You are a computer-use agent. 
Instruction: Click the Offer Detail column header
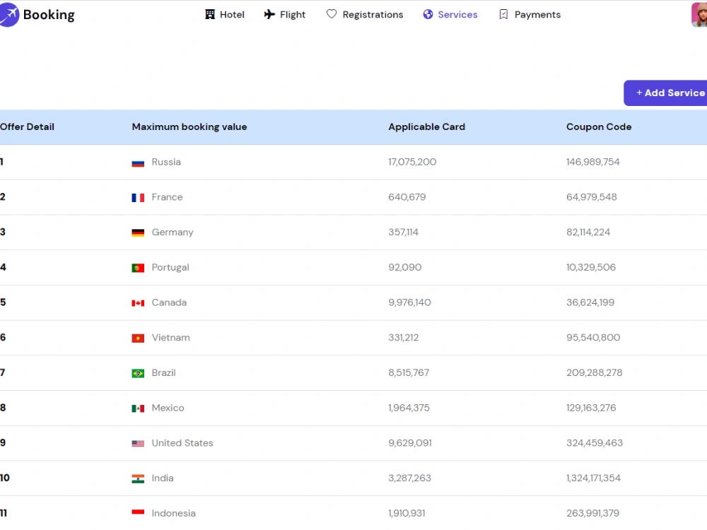(27, 126)
